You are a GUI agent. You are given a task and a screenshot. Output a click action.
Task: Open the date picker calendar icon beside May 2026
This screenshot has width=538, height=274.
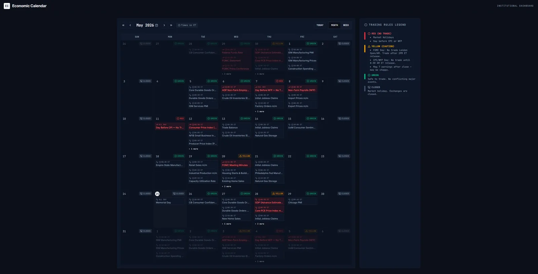tap(156, 25)
